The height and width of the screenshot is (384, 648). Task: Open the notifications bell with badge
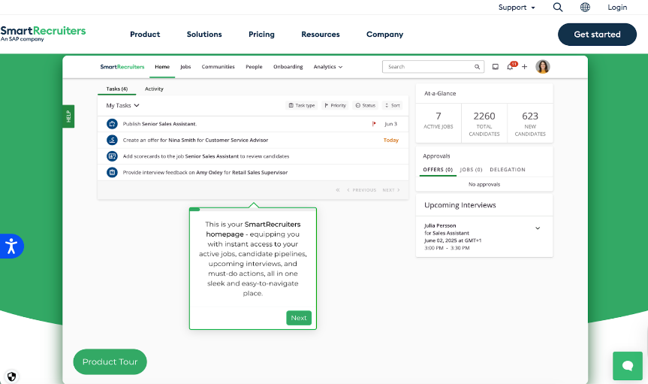tap(511, 66)
